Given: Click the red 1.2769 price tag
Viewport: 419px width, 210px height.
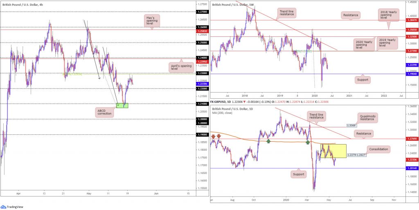Looking at the screenshot, I should pos(412,139).
